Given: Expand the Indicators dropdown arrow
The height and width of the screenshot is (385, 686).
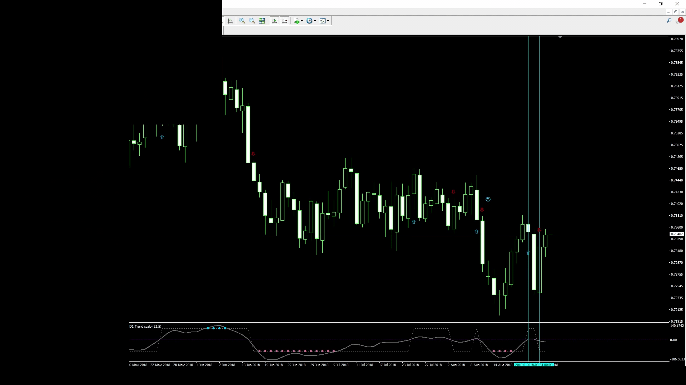Looking at the screenshot, I should tap(302, 21).
